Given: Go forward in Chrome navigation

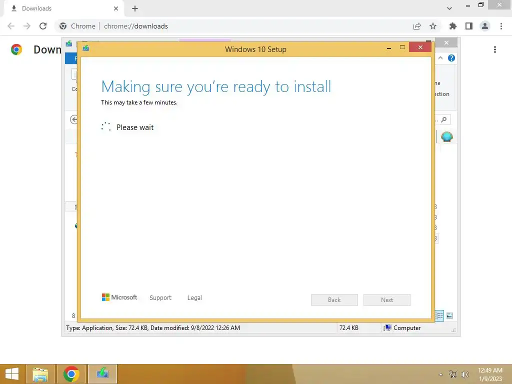Looking at the screenshot, I should [27, 26].
